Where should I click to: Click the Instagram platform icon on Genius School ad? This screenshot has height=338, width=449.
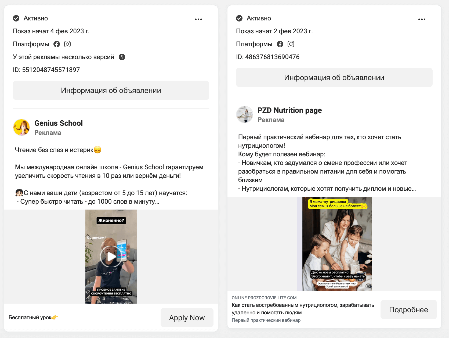(x=67, y=44)
